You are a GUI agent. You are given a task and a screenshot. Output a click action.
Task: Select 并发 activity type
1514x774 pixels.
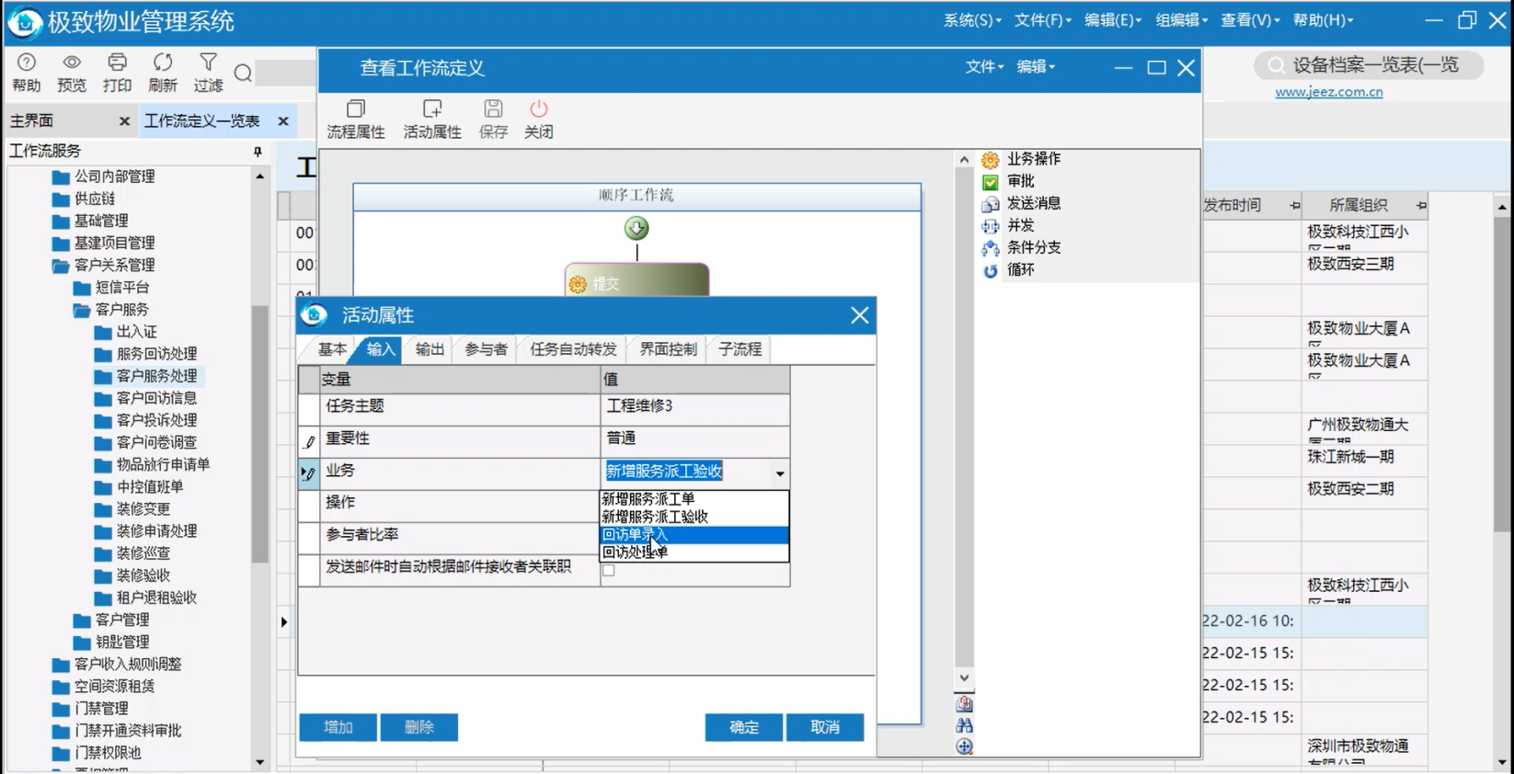click(1008, 225)
